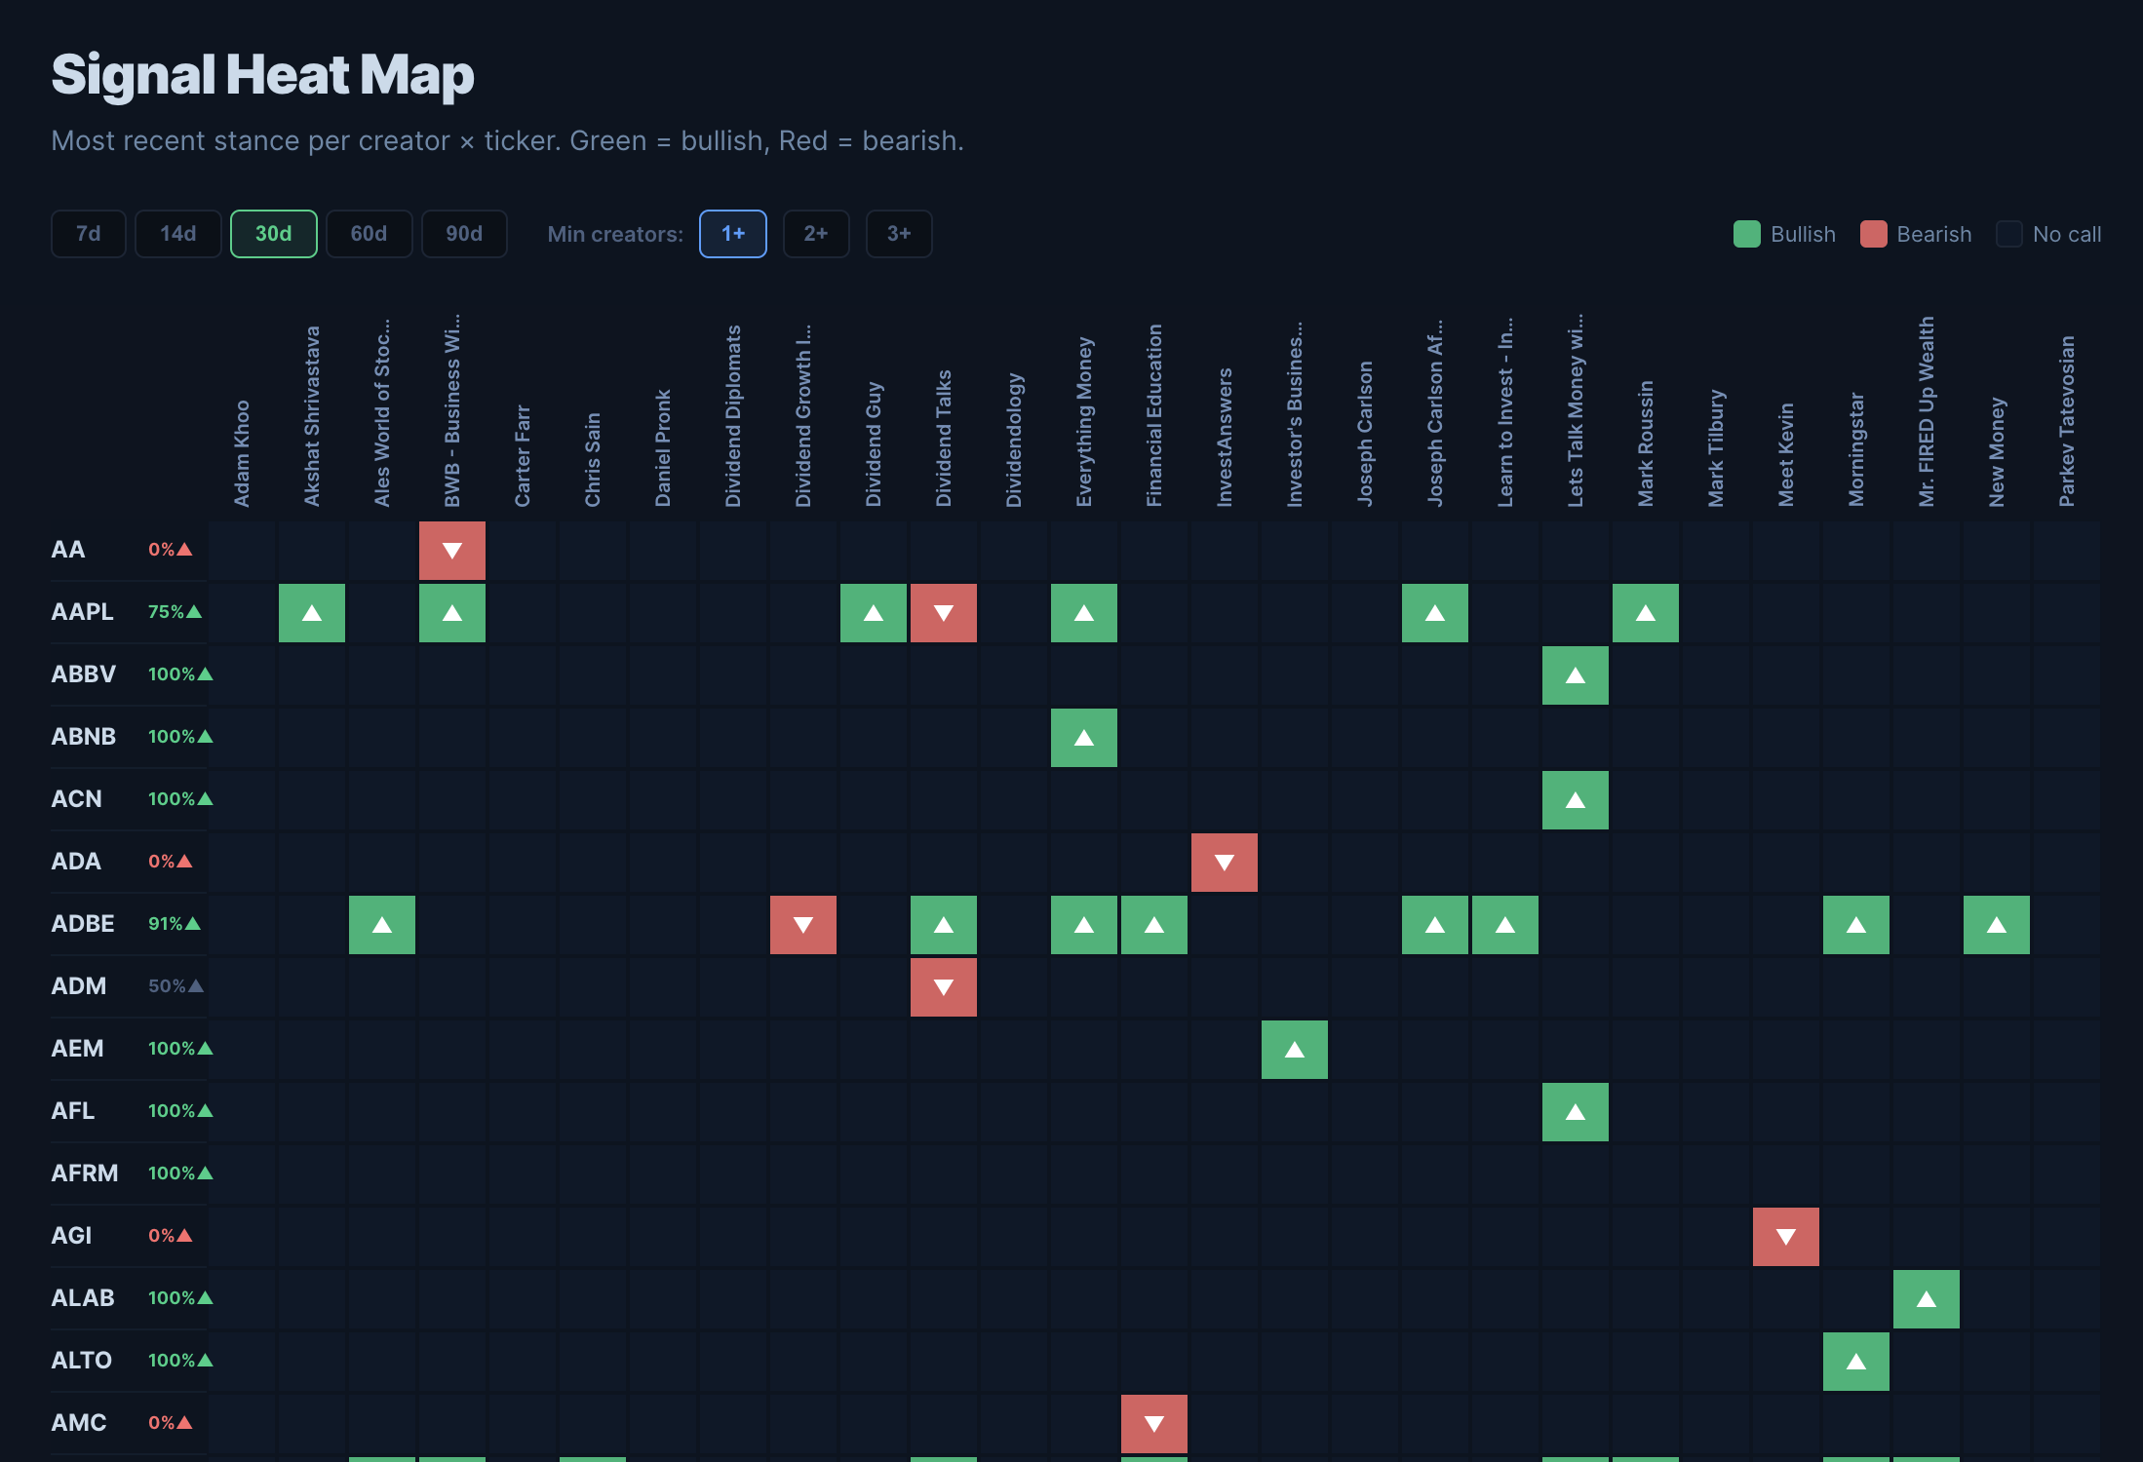Click ALTO bullish cell for Morningstar

[1856, 1362]
